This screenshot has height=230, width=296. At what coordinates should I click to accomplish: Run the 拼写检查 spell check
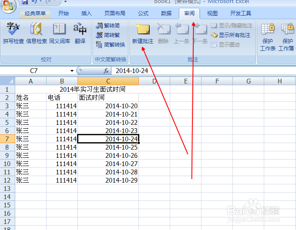tap(13, 33)
